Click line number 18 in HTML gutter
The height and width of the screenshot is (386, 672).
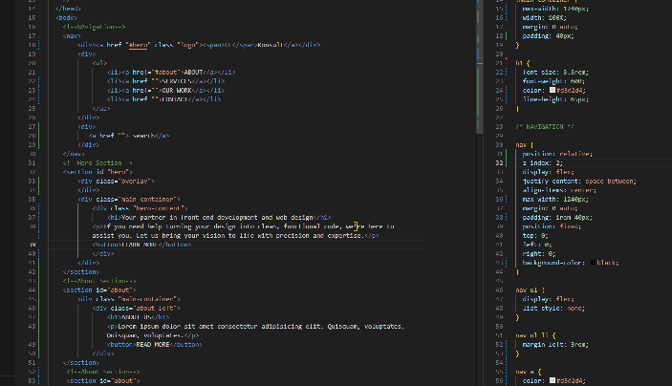(33, 44)
